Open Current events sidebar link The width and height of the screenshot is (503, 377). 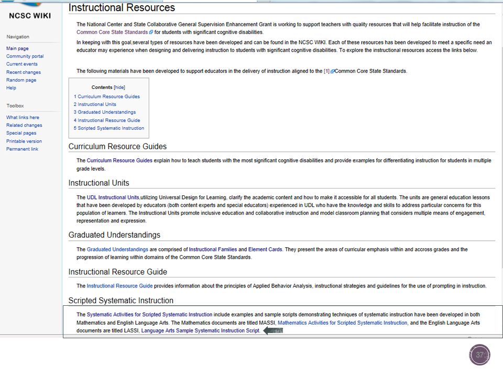pos(22,64)
